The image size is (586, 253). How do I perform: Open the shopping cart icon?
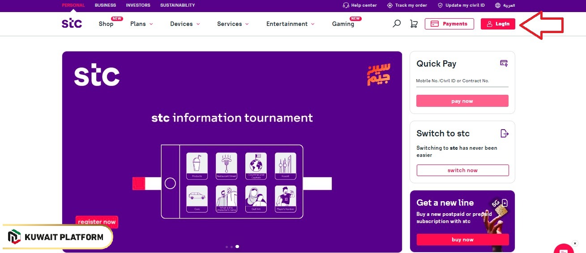(414, 24)
